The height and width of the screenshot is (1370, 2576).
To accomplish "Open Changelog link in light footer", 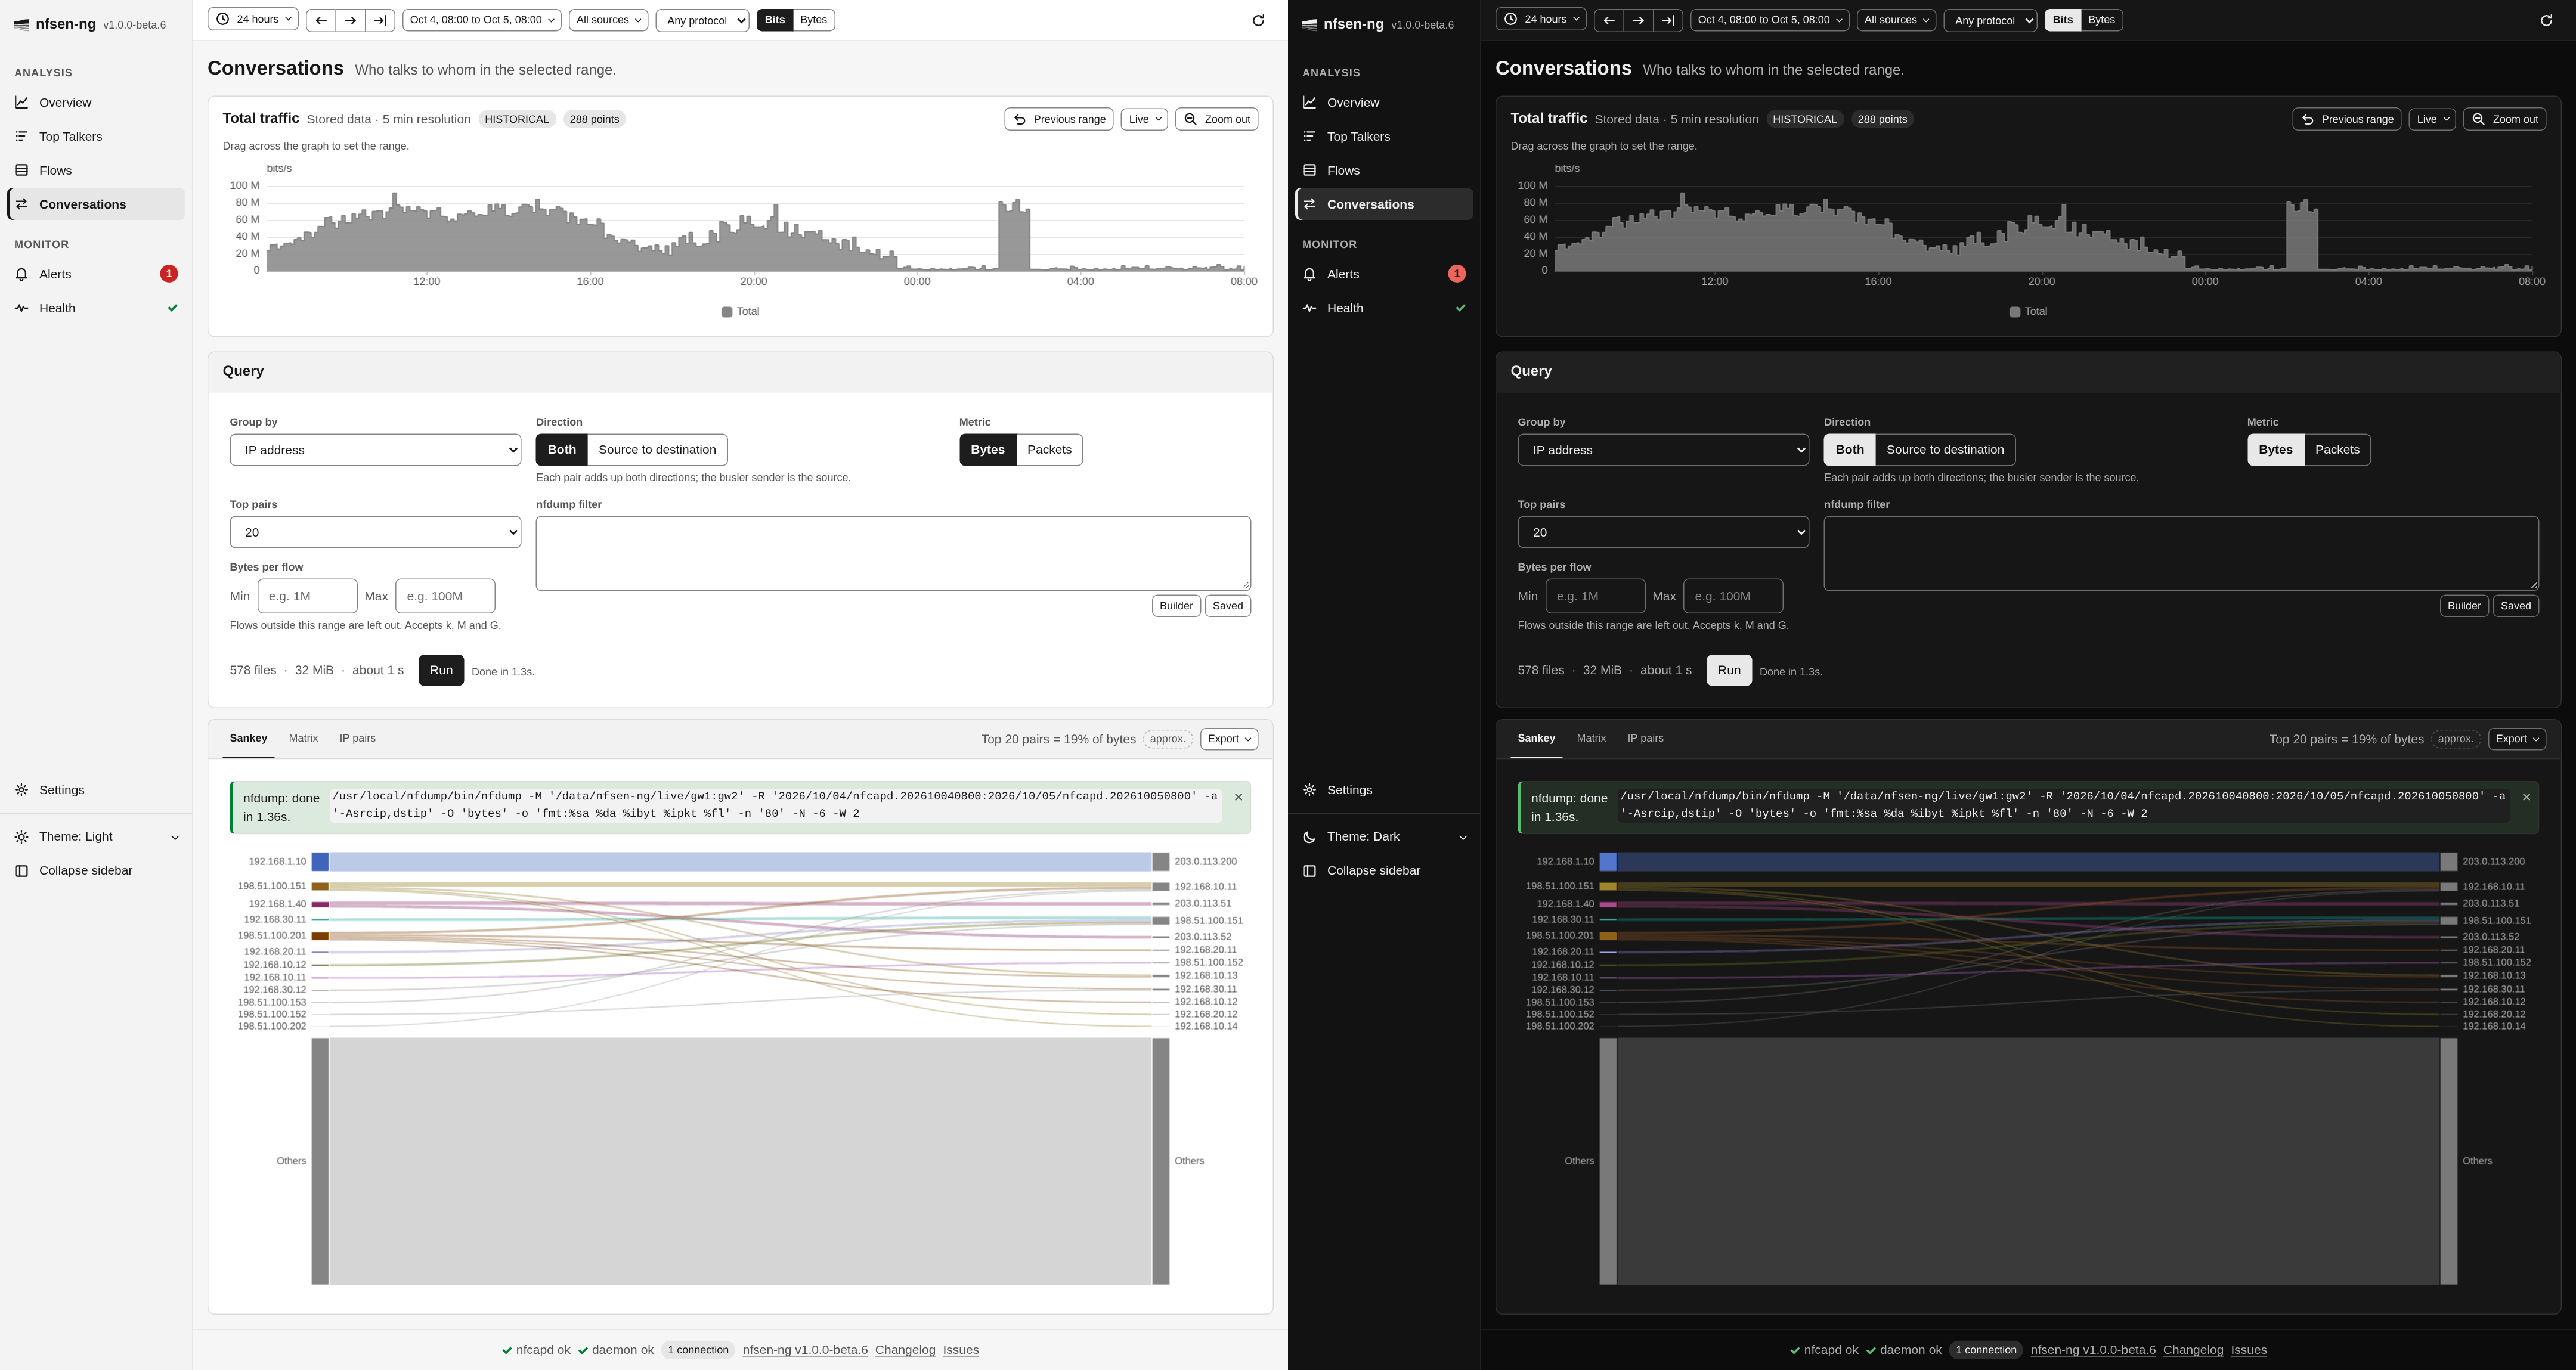I will (905, 1350).
